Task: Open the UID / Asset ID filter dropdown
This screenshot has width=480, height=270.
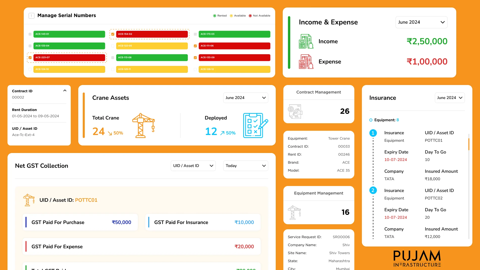Action: pos(193,166)
